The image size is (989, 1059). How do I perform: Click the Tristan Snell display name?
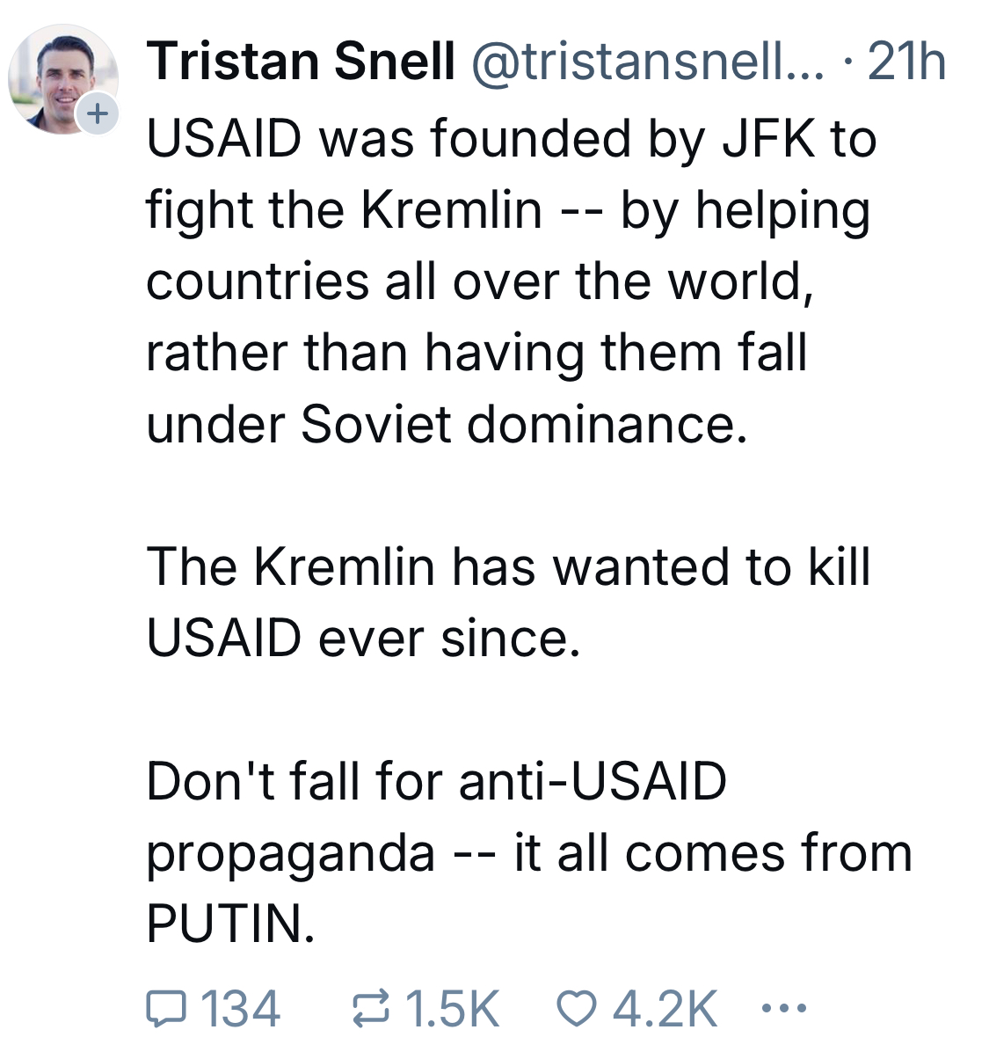302,62
